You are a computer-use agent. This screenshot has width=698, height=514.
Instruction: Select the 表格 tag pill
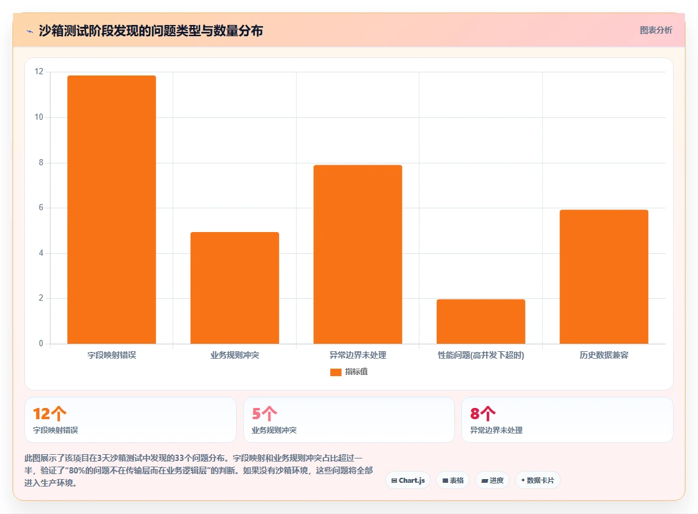tap(452, 480)
